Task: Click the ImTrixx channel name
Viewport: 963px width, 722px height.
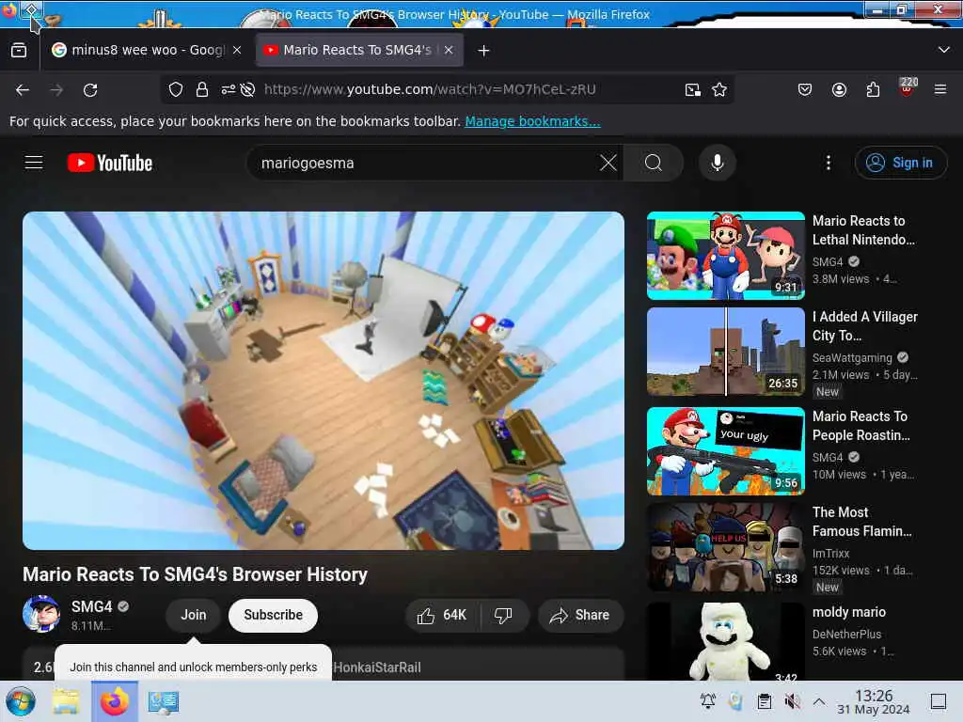Action: coord(831,553)
